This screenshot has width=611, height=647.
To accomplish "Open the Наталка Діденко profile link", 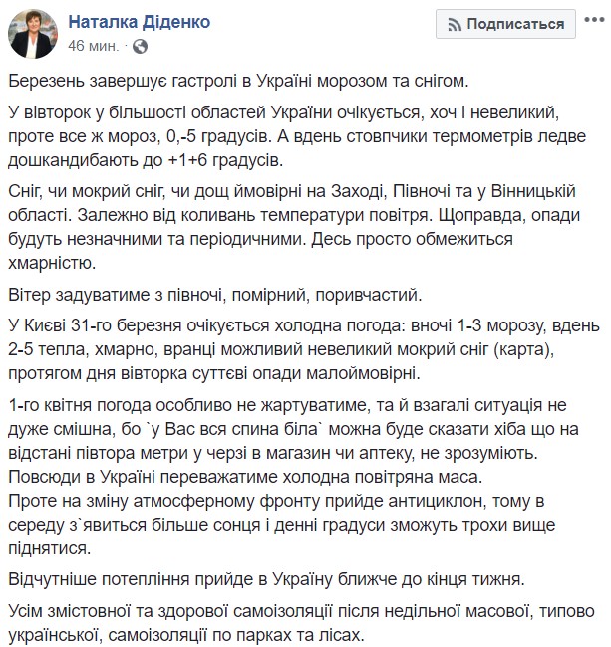I will [x=140, y=22].
